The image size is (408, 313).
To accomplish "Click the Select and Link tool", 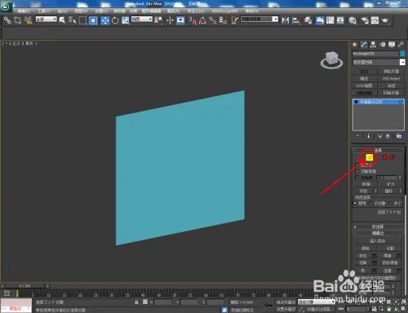I will pos(7,20).
